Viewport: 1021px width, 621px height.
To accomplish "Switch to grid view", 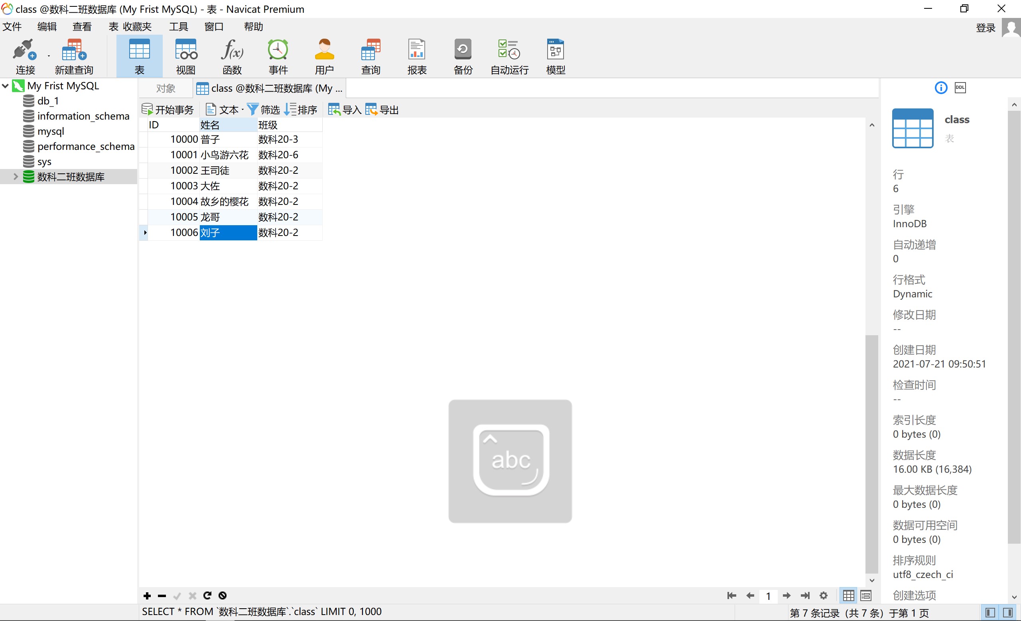I will pos(848,595).
